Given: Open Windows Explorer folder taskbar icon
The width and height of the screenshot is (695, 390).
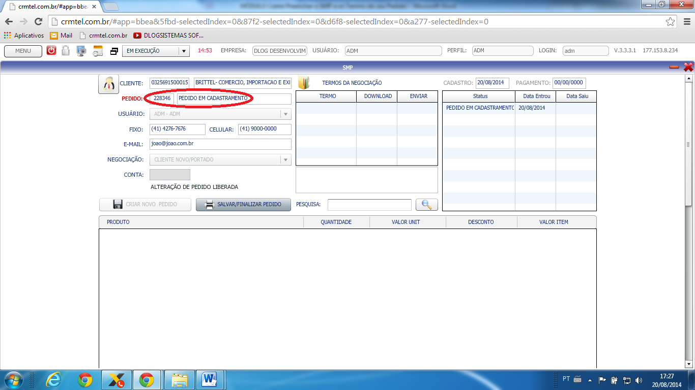Looking at the screenshot, I should pos(180,380).
